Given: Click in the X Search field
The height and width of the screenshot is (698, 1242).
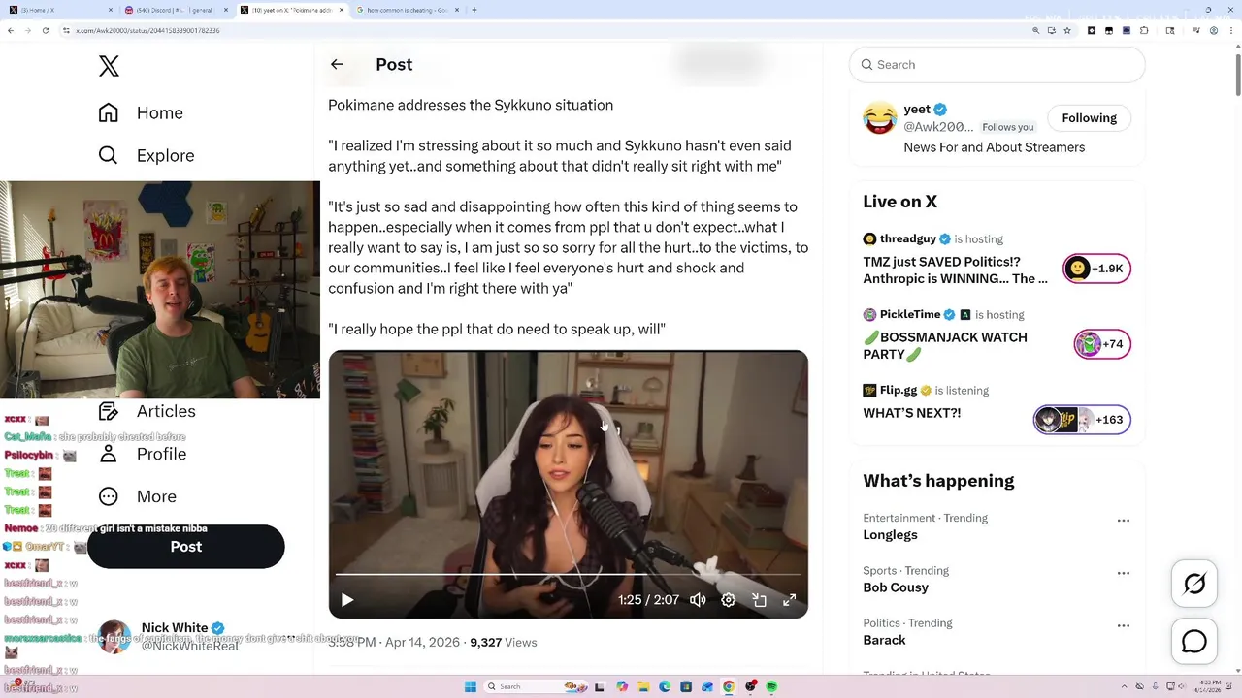Looking at the screenshot, I should point(997,64).
